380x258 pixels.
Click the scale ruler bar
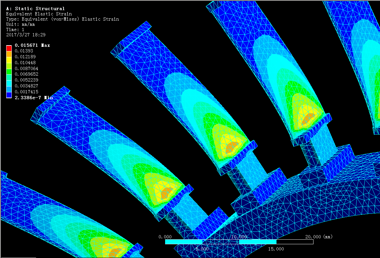(239, 242)
